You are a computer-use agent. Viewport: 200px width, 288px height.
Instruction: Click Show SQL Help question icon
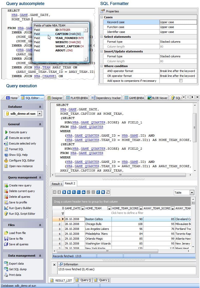[6, 155]
